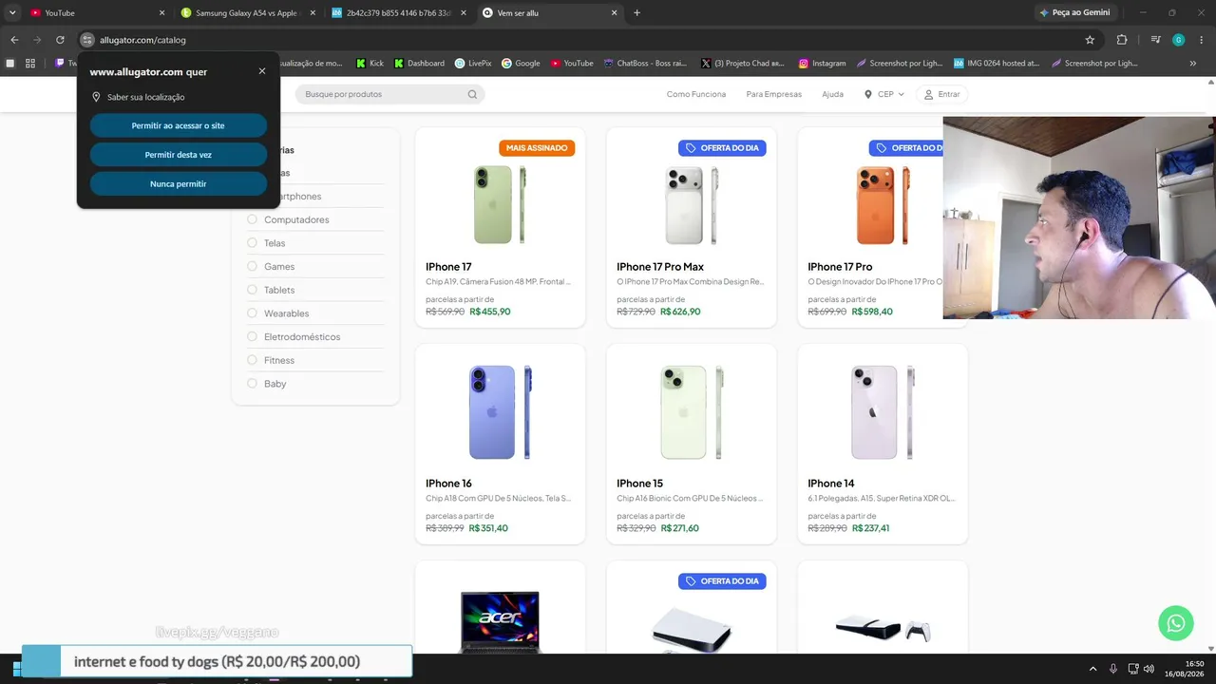Show hidden system tray icons
This screenshot has height=684, width=1216.
click(x=1092, y=668)
